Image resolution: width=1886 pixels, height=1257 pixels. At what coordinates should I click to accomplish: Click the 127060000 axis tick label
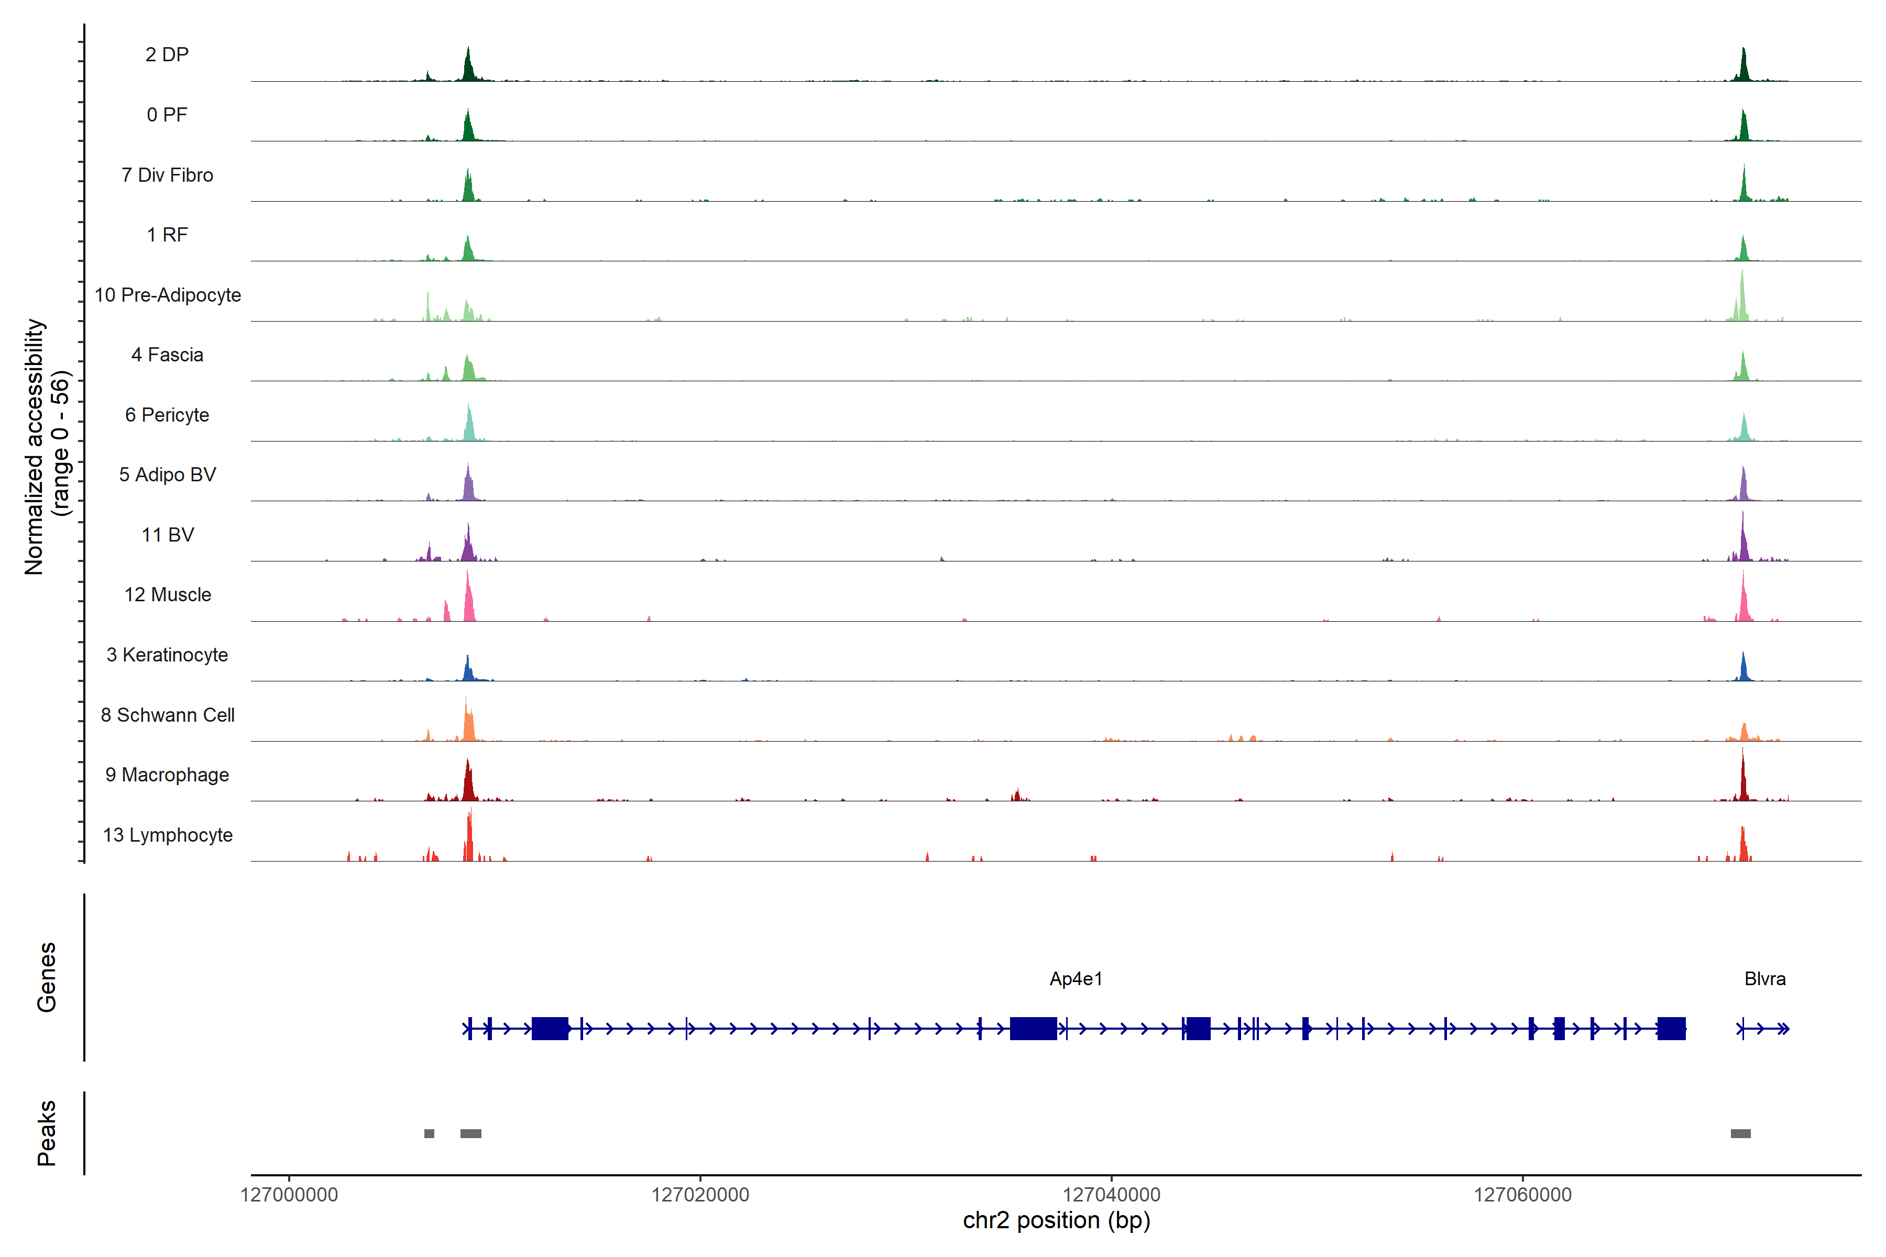point(1522,1195)
